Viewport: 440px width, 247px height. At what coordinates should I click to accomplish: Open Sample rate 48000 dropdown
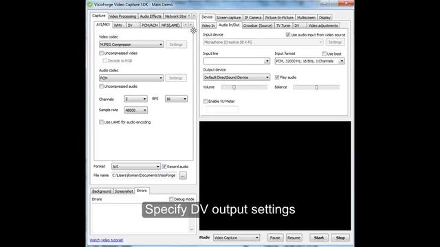pos(135,110)
